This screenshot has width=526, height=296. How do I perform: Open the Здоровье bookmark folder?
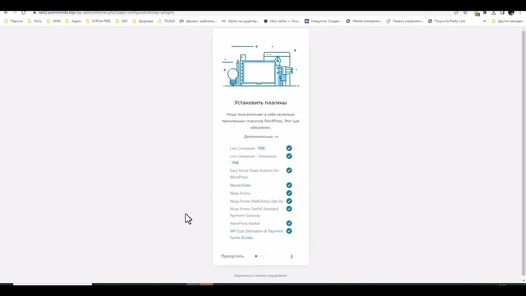pos(143,21)
